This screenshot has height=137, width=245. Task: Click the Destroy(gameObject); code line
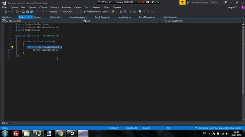tap(45, 50)
